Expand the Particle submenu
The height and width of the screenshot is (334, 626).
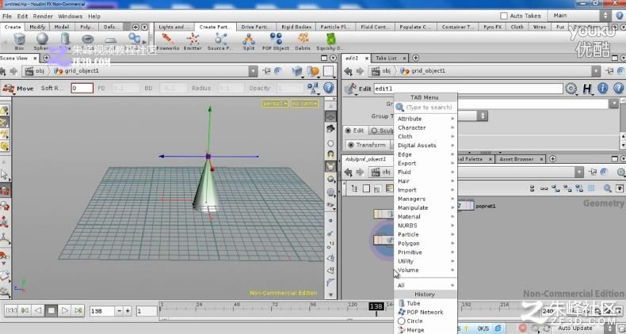pyautogui.click(x=426, y=234)
